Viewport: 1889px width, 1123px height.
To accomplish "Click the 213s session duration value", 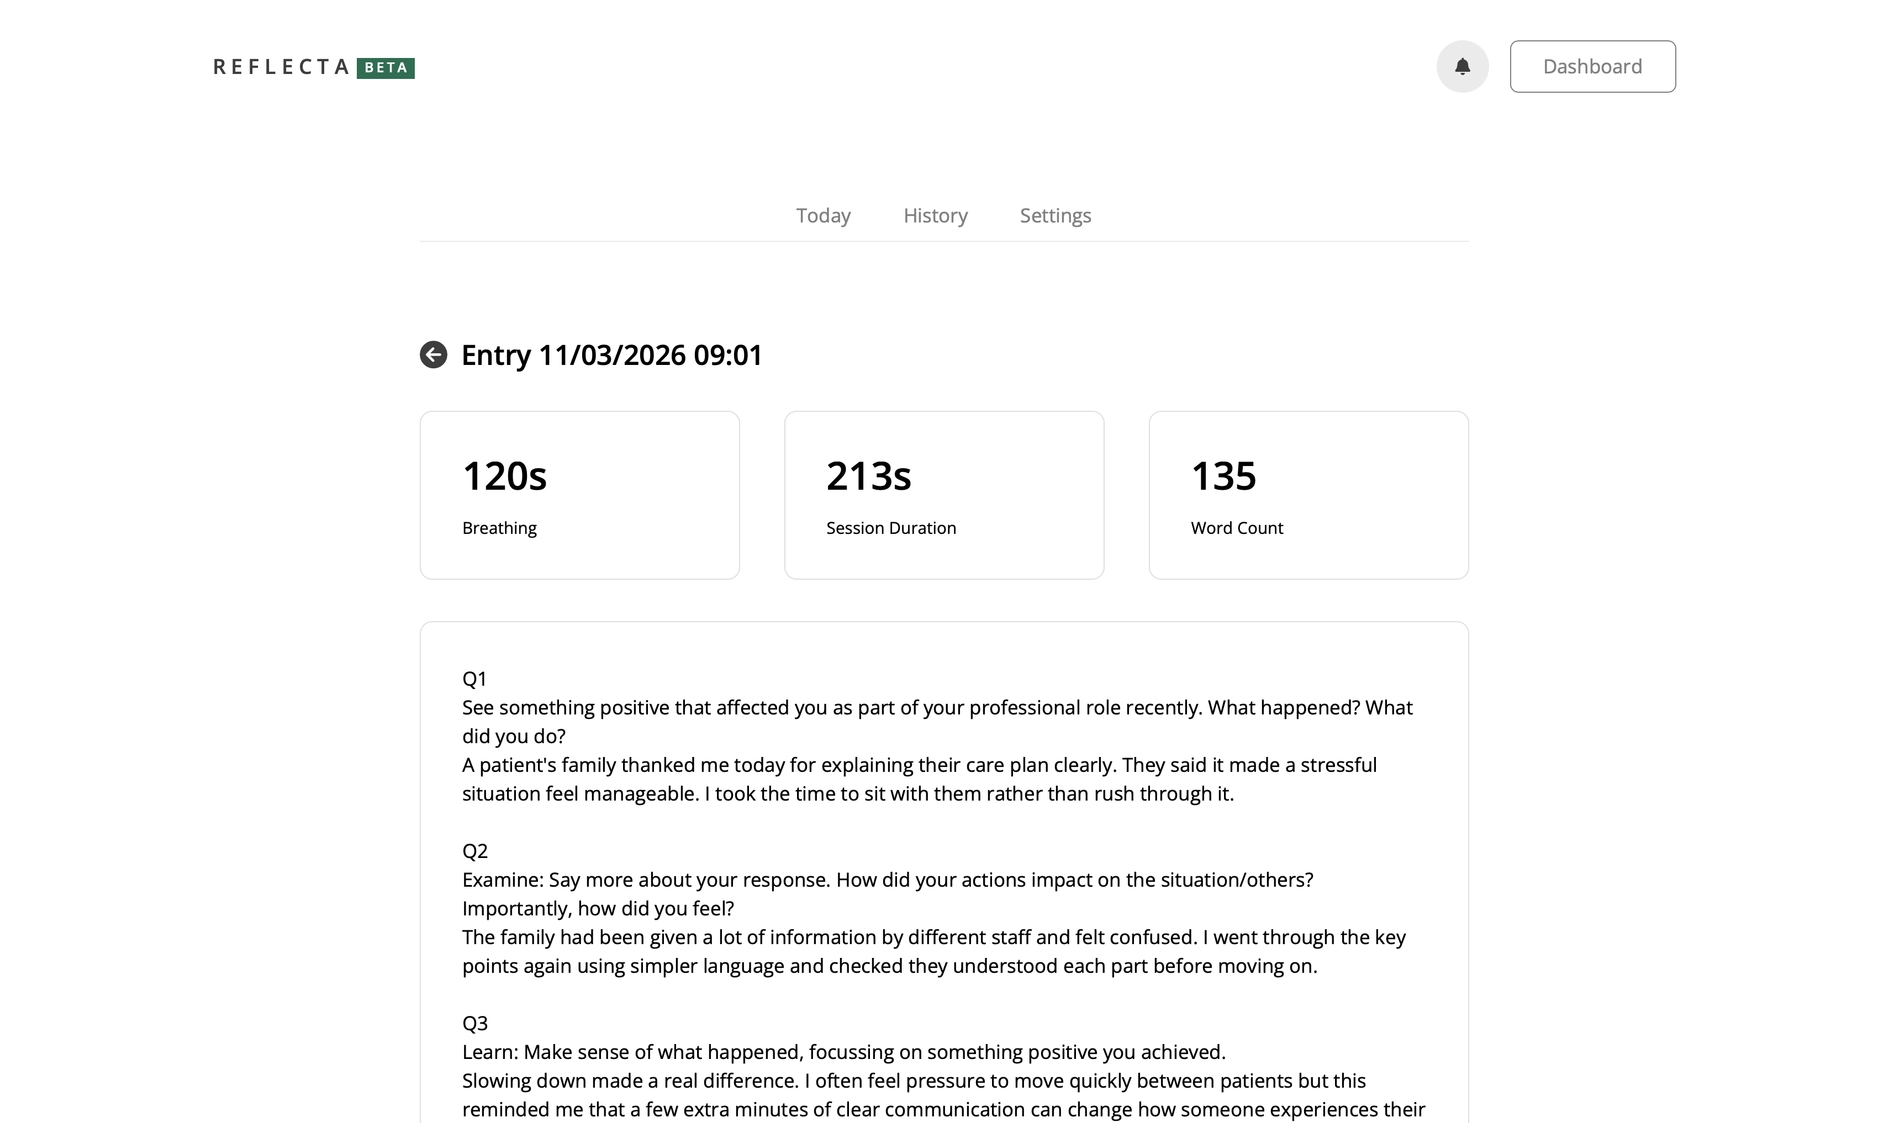I will tap(868, 475).
